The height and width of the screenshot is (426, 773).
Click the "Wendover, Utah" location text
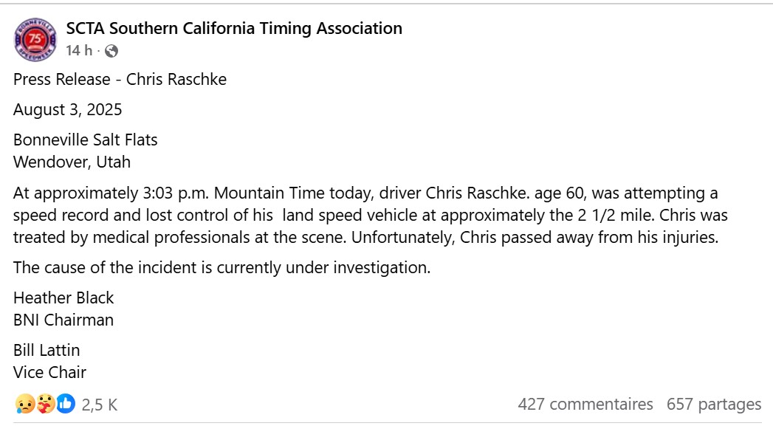pyautogui.click(x=72, y=162)
